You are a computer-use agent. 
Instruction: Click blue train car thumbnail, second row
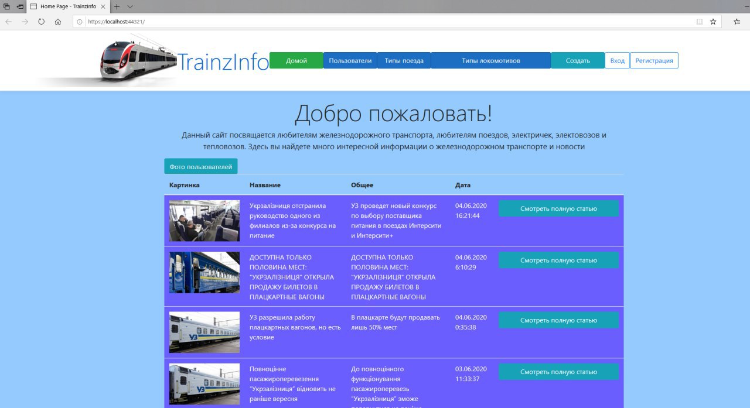tap(204, 272)
